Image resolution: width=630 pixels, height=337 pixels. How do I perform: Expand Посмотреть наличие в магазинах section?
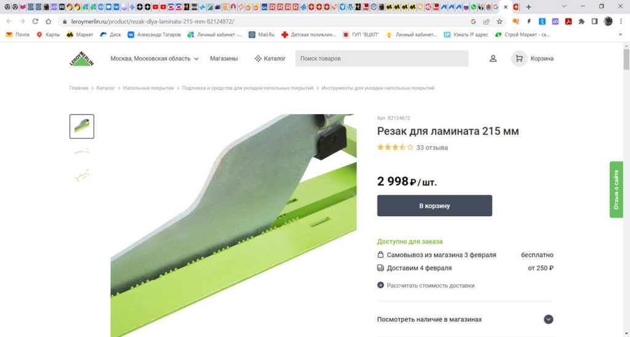(x=465, y=319)
